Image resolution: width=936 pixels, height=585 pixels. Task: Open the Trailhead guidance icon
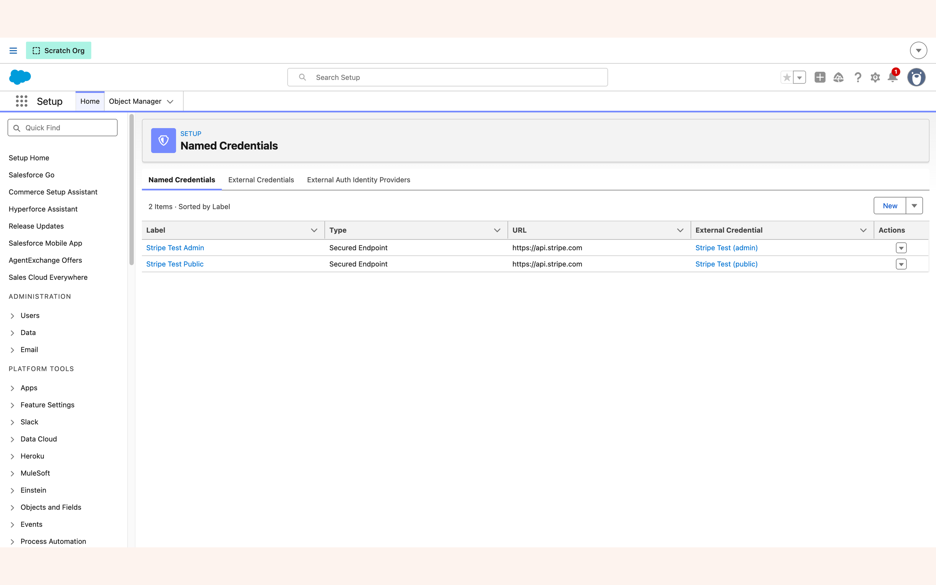[838, 77]
